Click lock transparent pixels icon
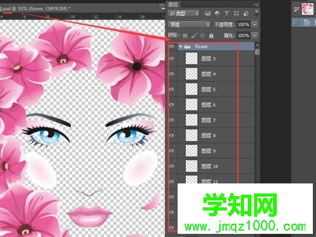The image size is (316, 237). (185, 36)
